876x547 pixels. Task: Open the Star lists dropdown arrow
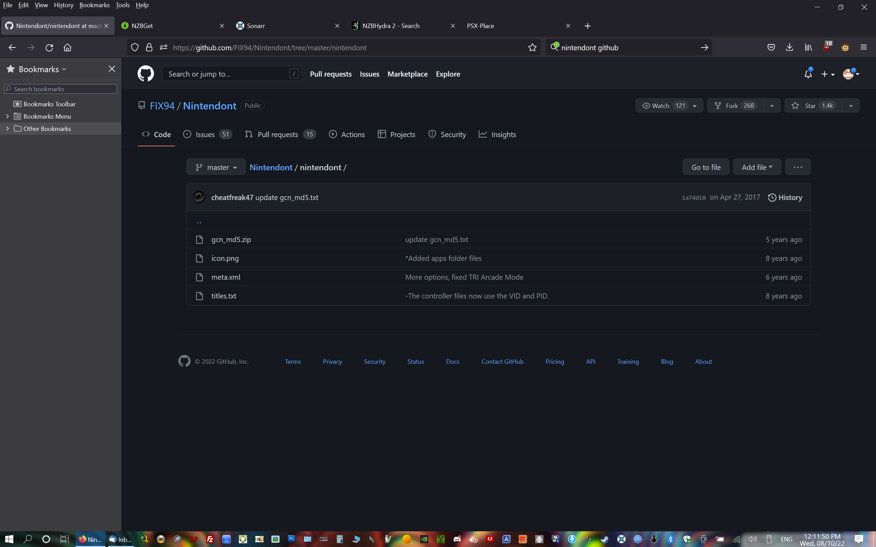[x=851, y=106]
